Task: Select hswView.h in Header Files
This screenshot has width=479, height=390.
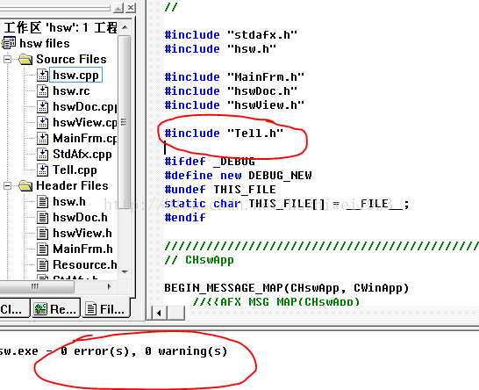Action: (x=82, y=234)
